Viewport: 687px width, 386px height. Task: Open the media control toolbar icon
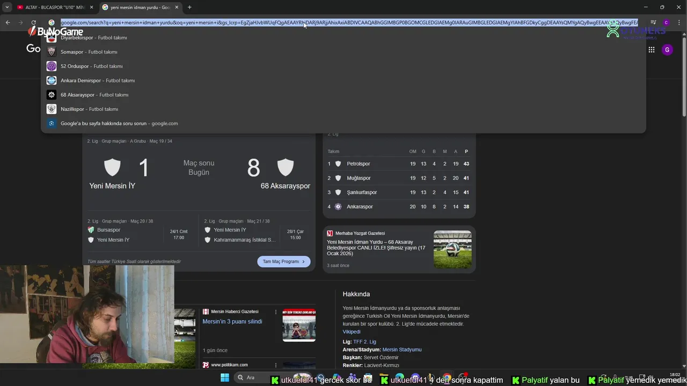653,23
